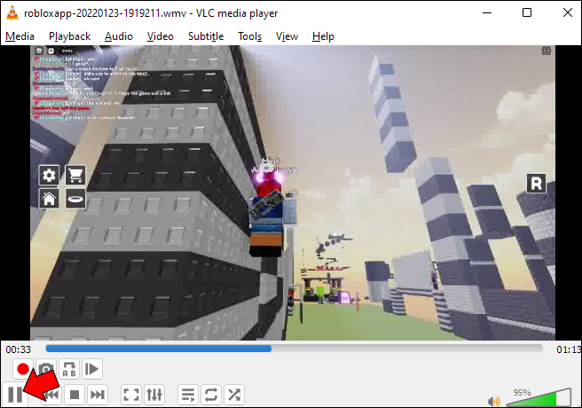Open the Playback menu
Viewport: 582px width, 408px height.
pyautogui.click(x=69, y=36)
